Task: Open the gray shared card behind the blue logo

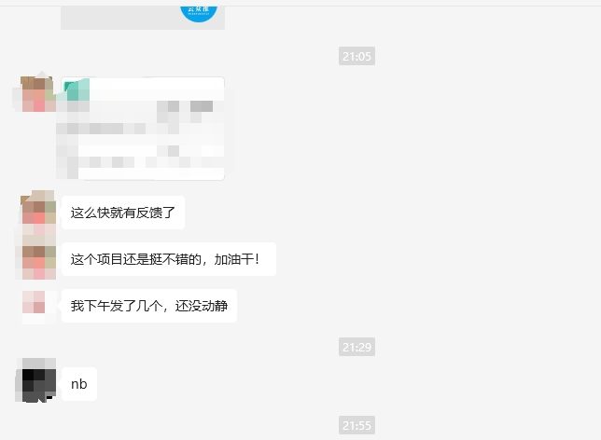Action: click(143, 18)
